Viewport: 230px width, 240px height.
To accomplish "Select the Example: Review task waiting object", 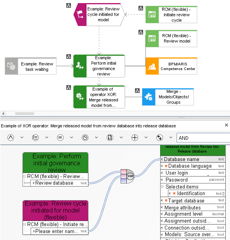I will click(x=31, y=66).
